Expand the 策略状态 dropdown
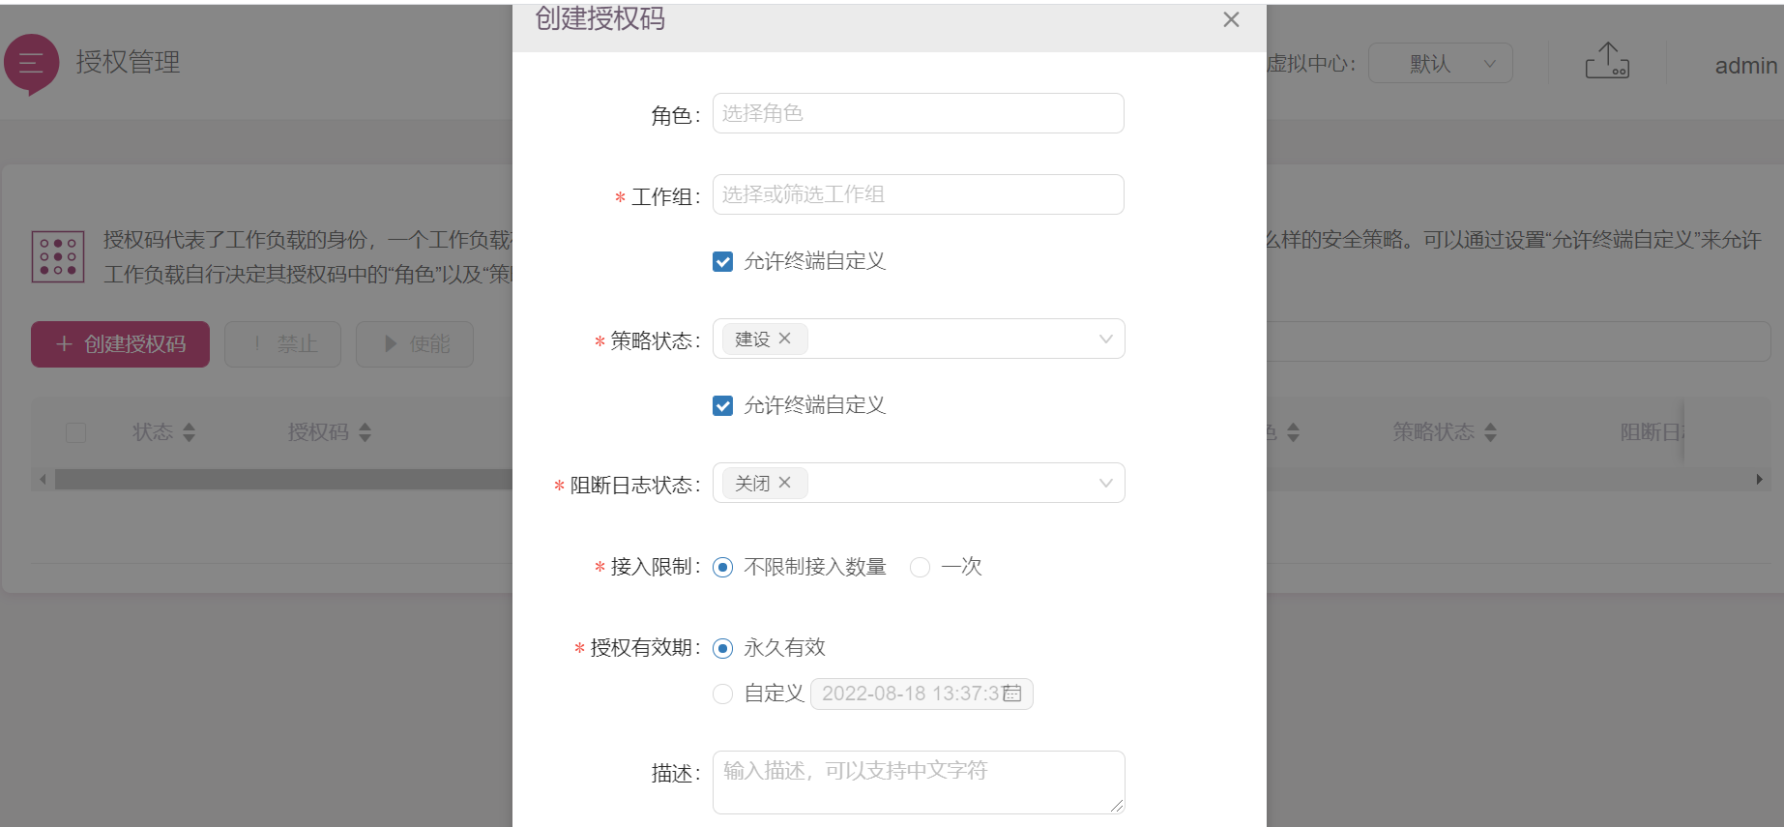This screenshot has width=1784, height=827. point(1105,340)
